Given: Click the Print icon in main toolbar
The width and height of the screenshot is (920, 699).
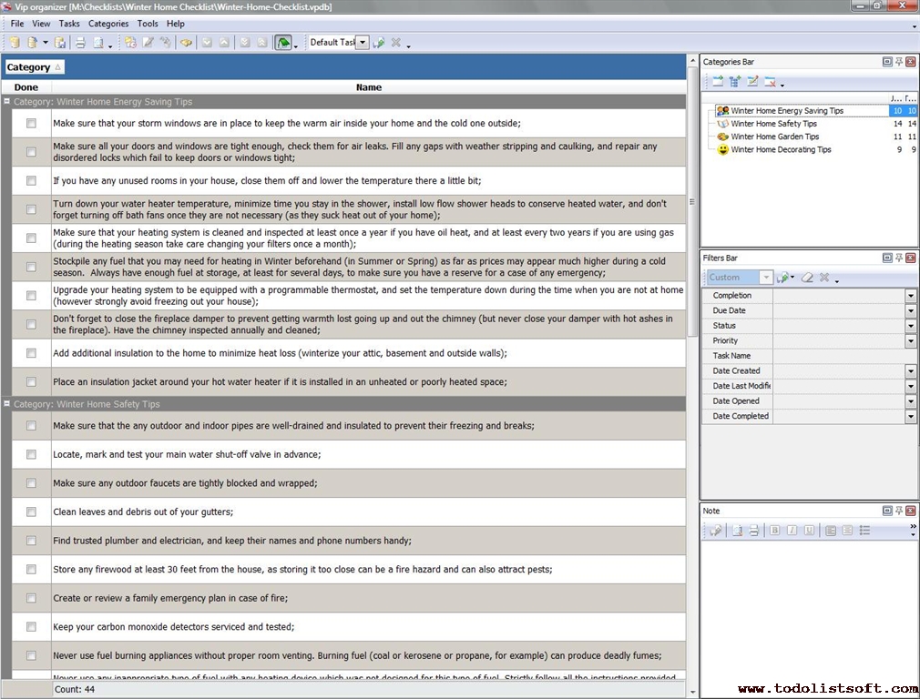Looking at the screenshot, I should pyautogui.click(x=80, y=43).
